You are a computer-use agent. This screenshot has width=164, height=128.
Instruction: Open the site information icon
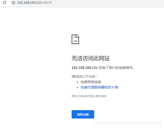pos(14,3)
